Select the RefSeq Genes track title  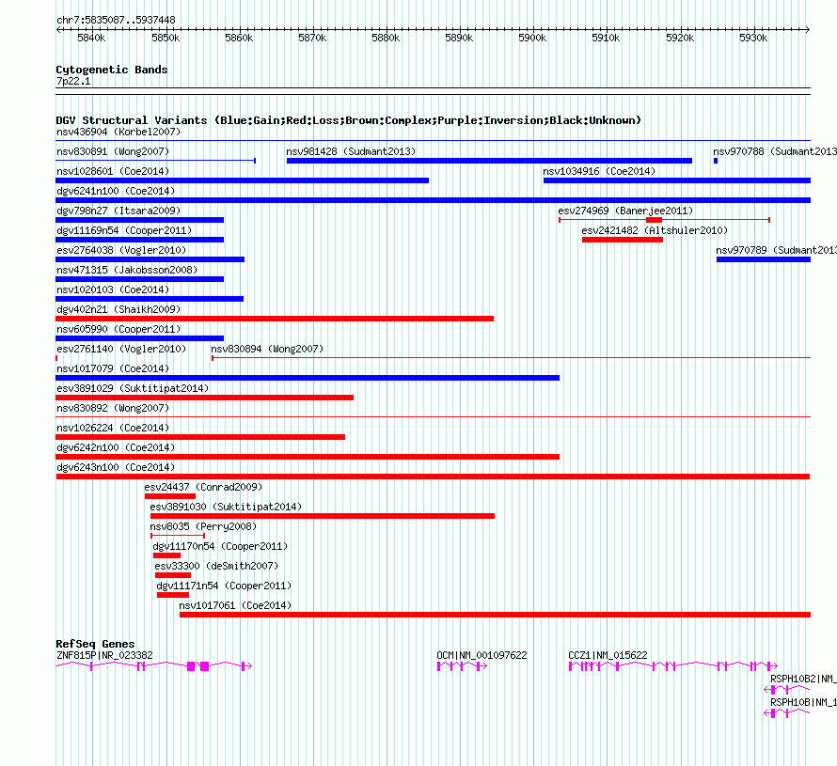pos(95,643)
